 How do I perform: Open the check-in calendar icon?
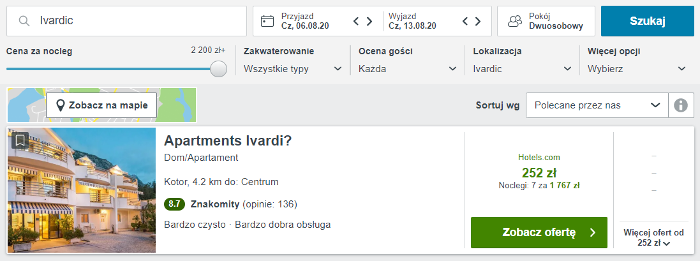[x=268, y=21]
